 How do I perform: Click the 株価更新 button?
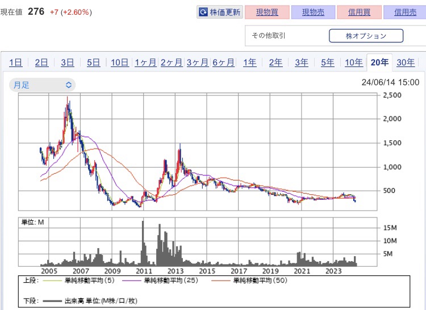(x=219, y=12)
